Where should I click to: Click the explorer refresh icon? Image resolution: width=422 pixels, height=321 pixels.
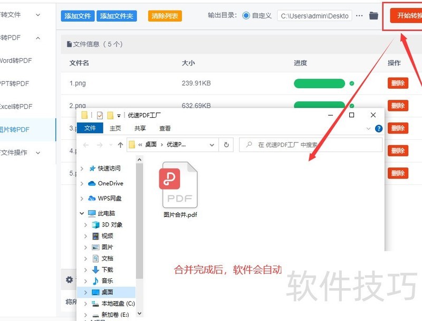click(x=226, y=145)
